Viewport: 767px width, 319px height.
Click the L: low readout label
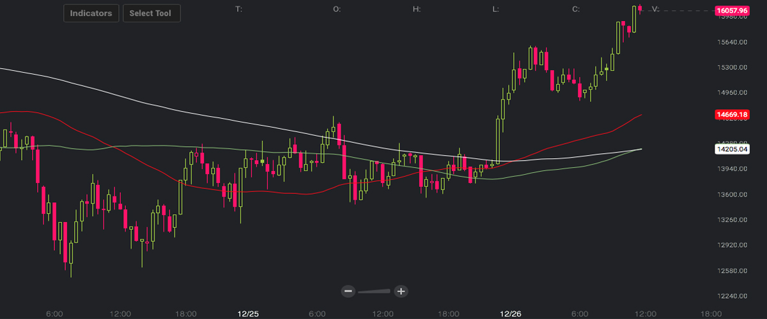pyautogui.click(x=495, y=9)
